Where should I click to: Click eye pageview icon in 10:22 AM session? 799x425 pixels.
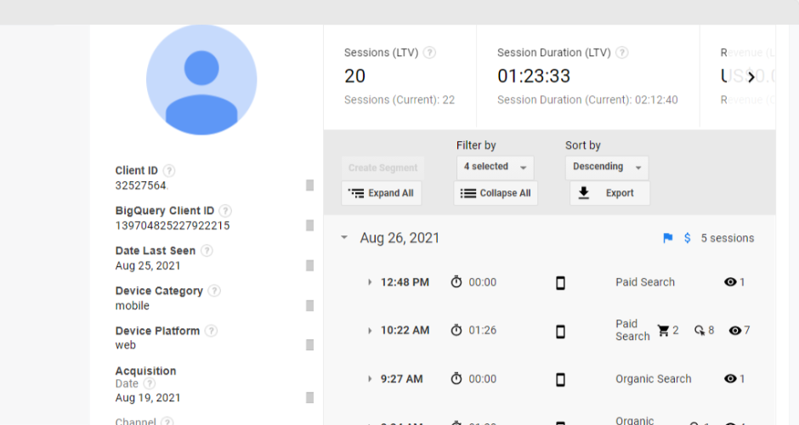pos(735,331)
